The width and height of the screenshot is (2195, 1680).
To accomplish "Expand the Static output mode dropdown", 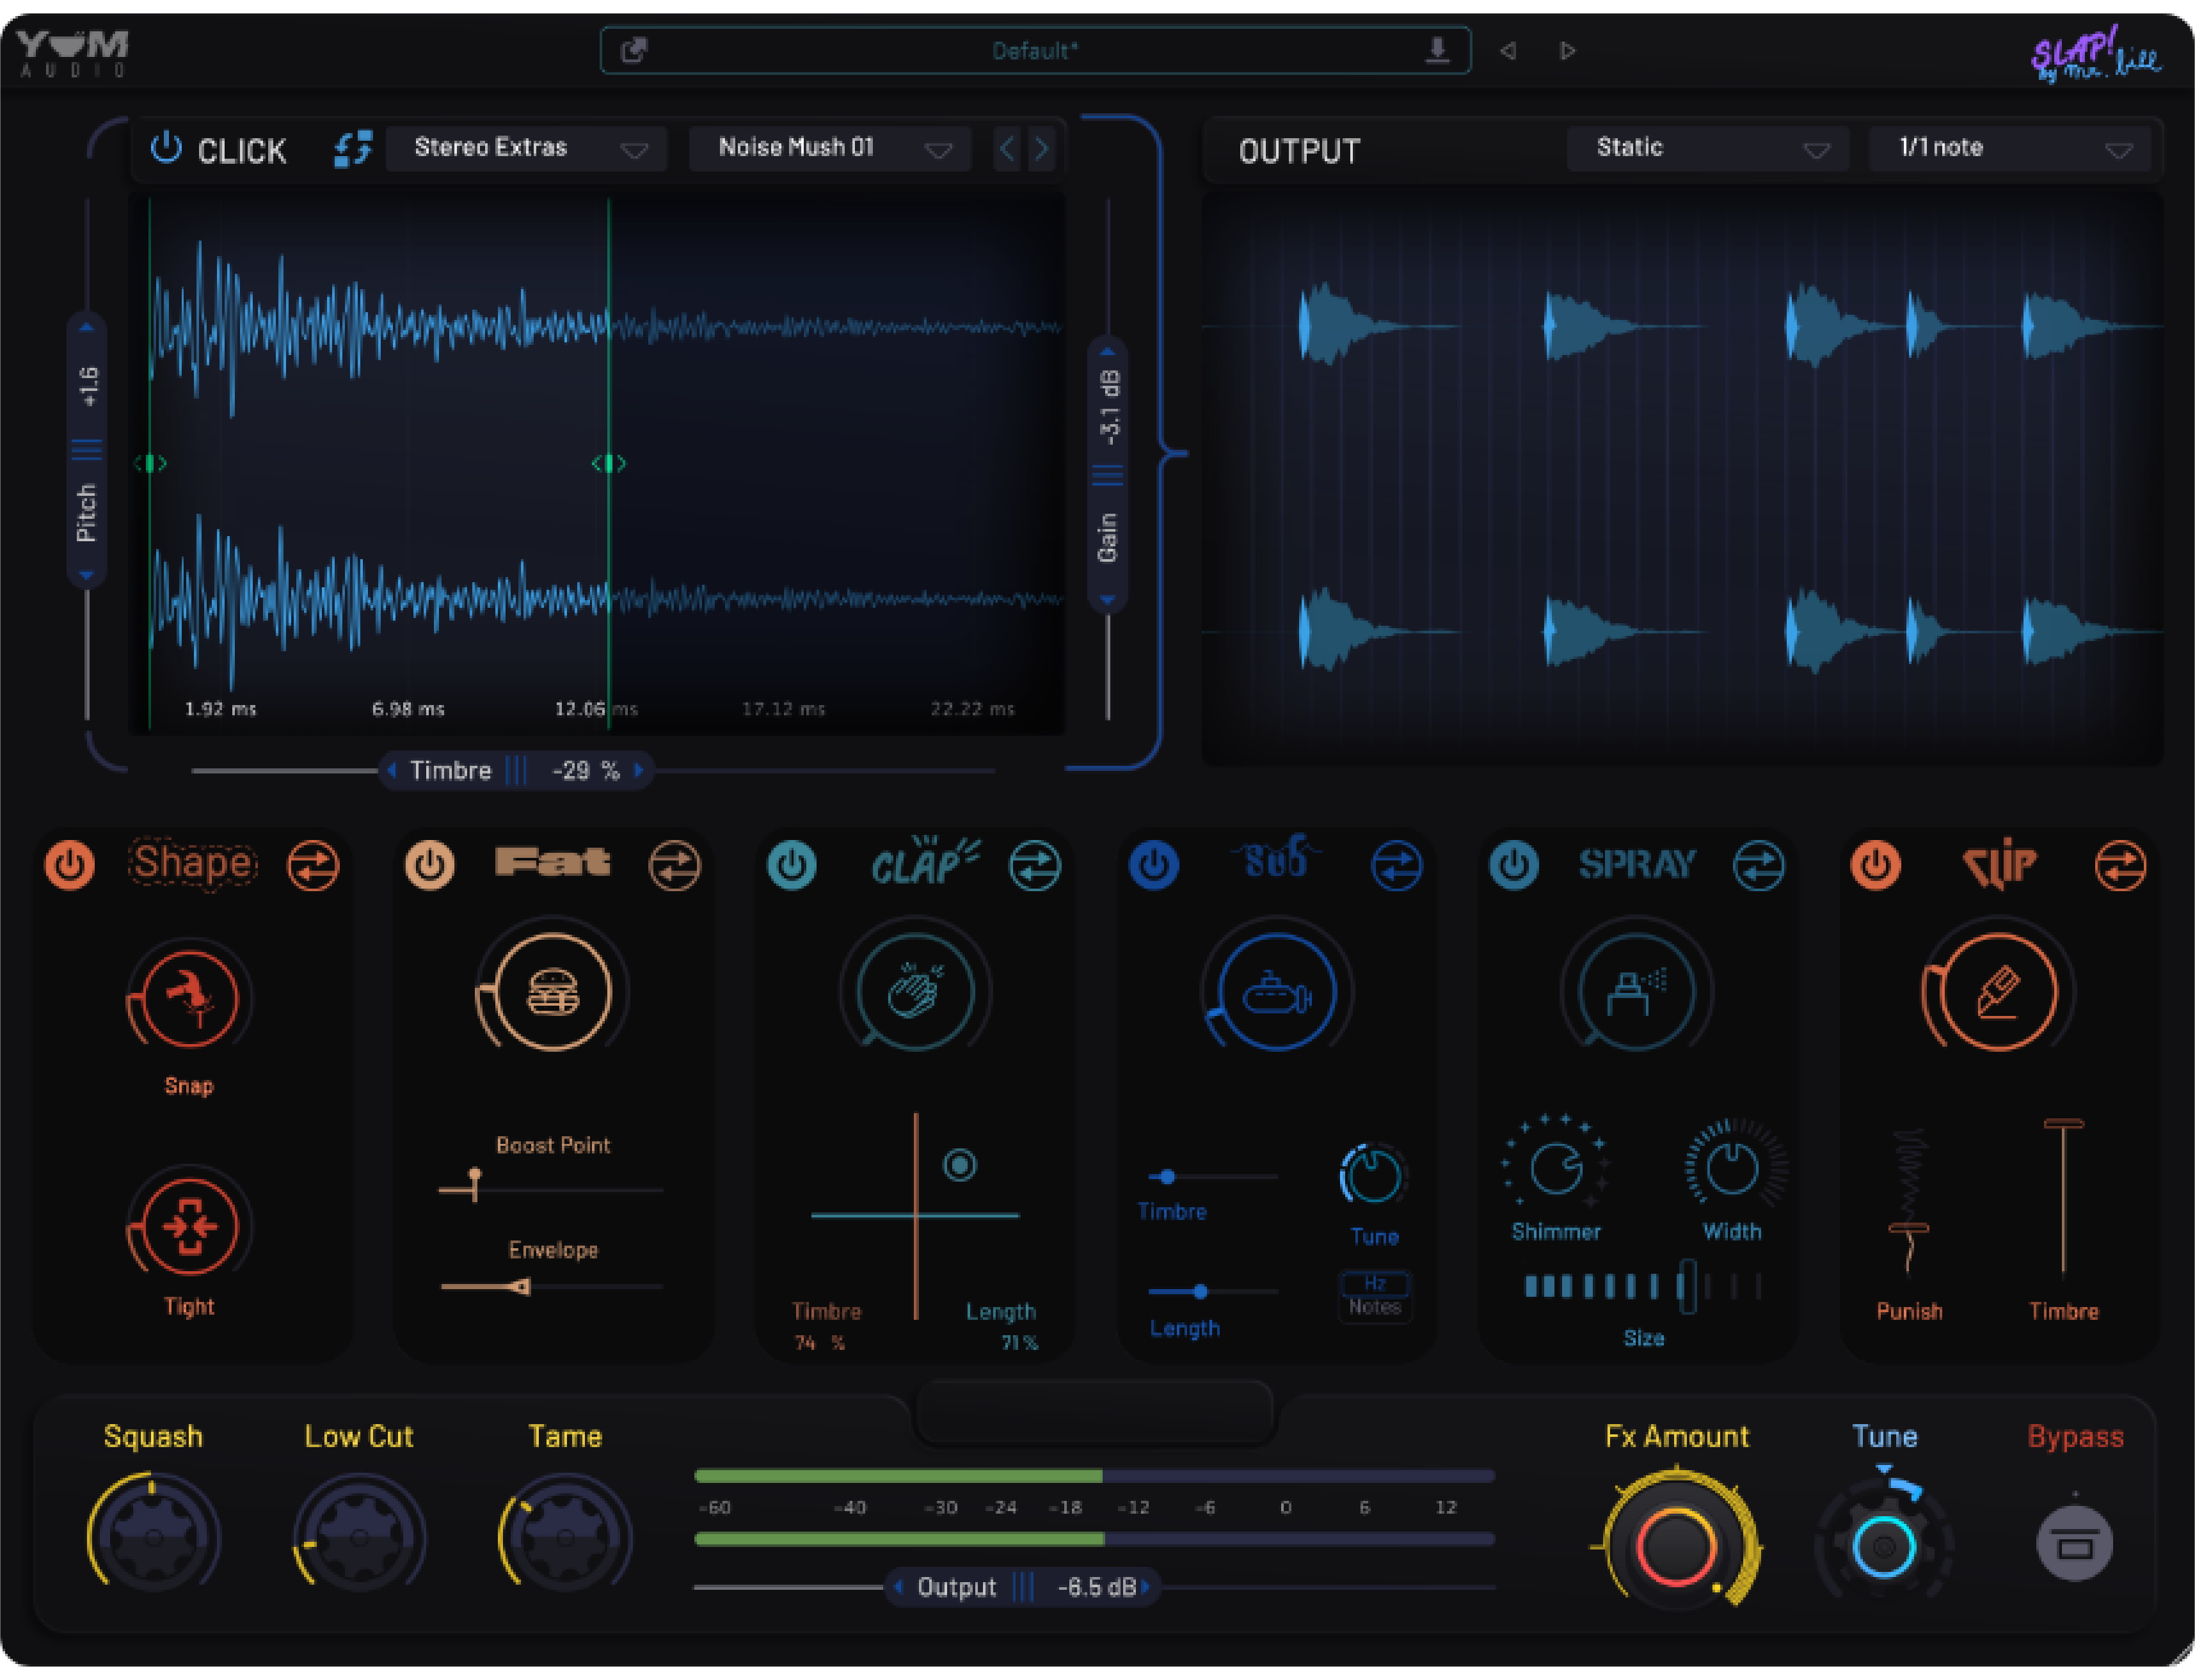I will click(1708, 149).
